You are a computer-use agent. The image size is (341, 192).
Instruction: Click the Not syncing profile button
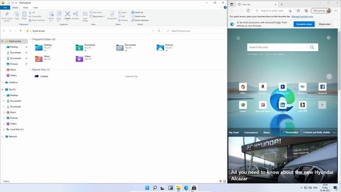(321, 11)
